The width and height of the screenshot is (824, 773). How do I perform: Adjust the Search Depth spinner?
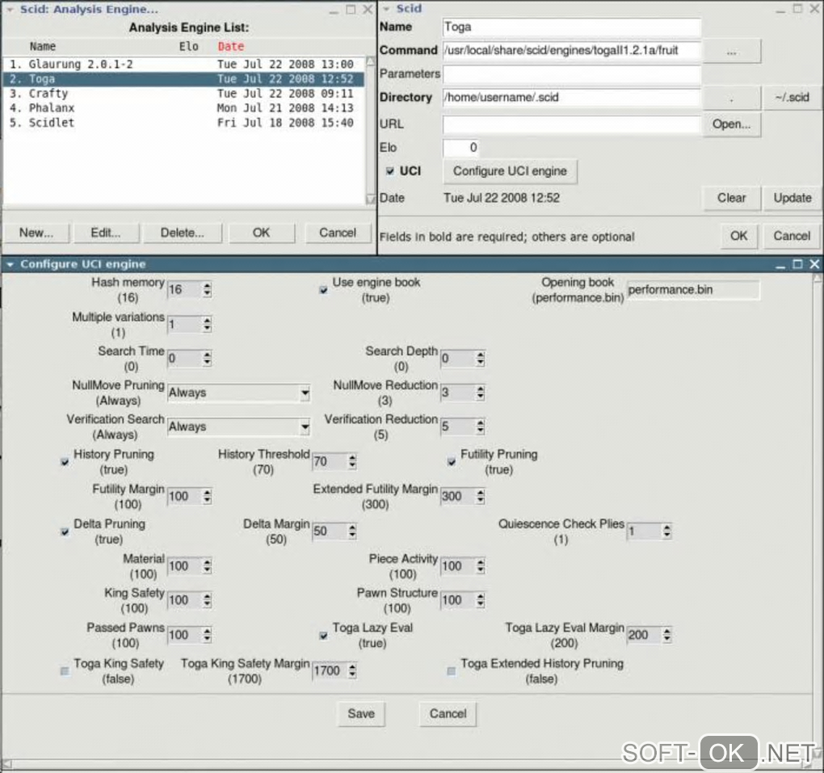click(x=463, y=359)
